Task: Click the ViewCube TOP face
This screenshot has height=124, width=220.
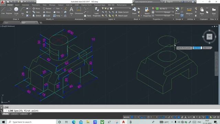Action: 209,37
